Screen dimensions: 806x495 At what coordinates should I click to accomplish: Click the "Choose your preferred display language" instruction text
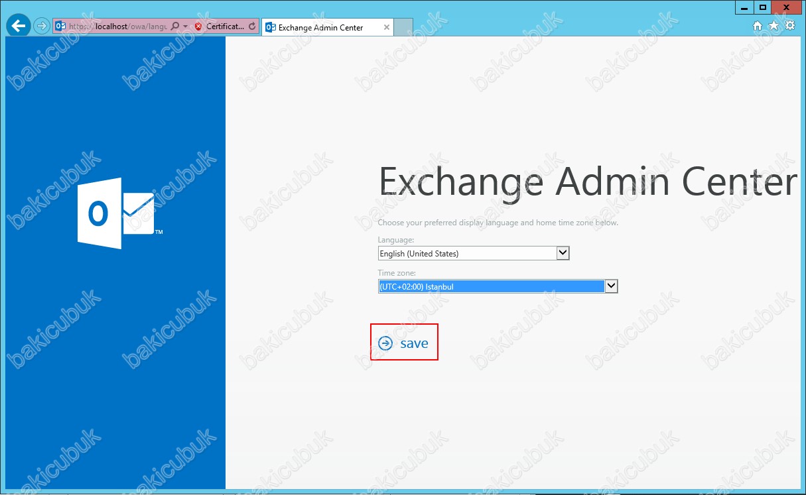pyautogui.click(x=498, y=223)
